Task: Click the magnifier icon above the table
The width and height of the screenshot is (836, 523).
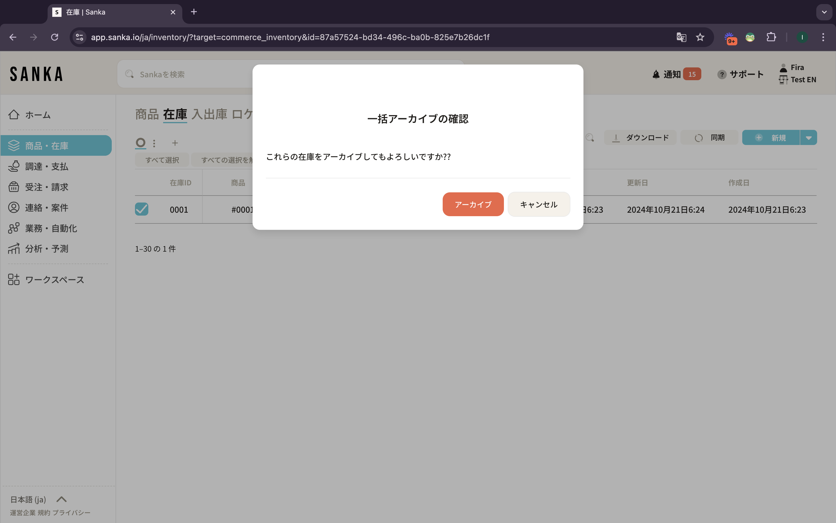Action: [x=590, y=138]
